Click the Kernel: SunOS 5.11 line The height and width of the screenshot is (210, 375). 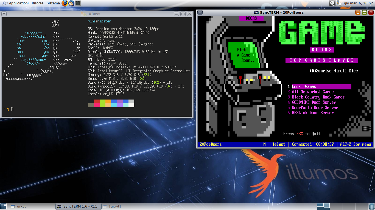click(105, 36)
